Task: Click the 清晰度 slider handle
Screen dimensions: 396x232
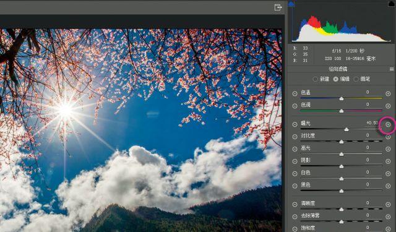Action: pyautogui.click(x=342, y=210)
